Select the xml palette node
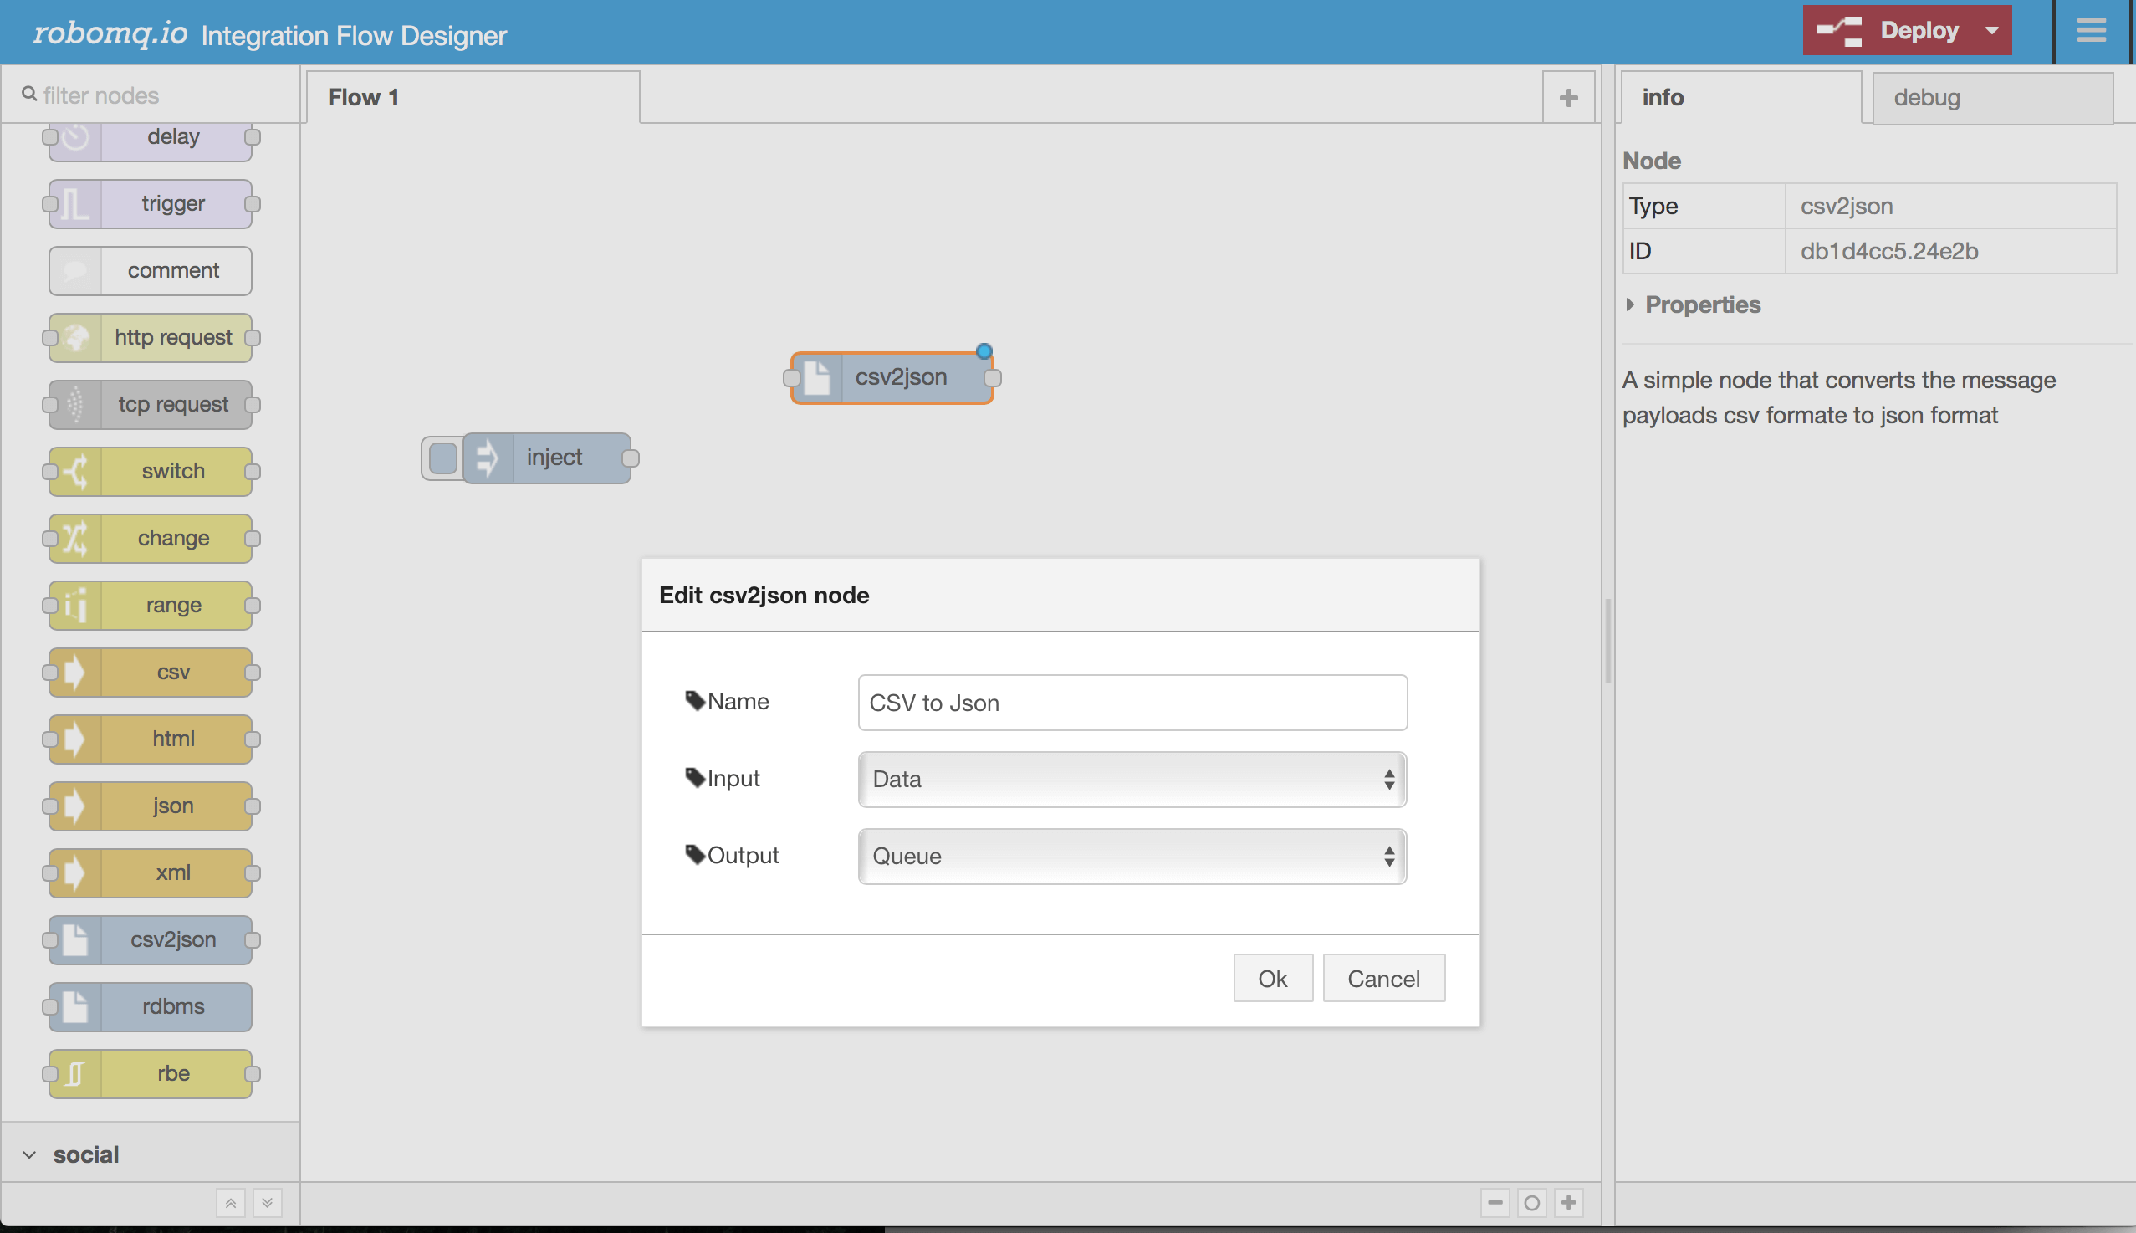 tap(151, 872)
